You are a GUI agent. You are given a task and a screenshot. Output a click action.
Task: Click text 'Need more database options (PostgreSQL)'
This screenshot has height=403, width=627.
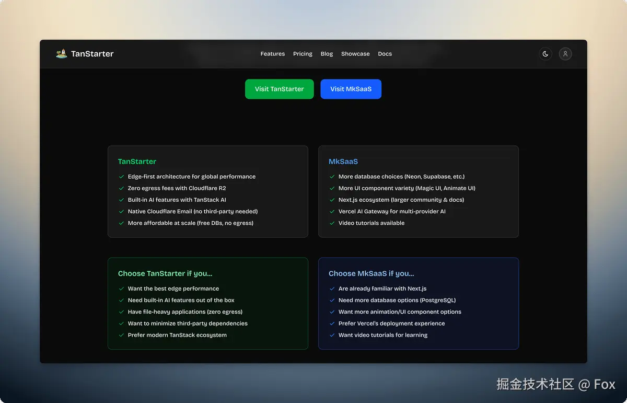click(397, 300)
